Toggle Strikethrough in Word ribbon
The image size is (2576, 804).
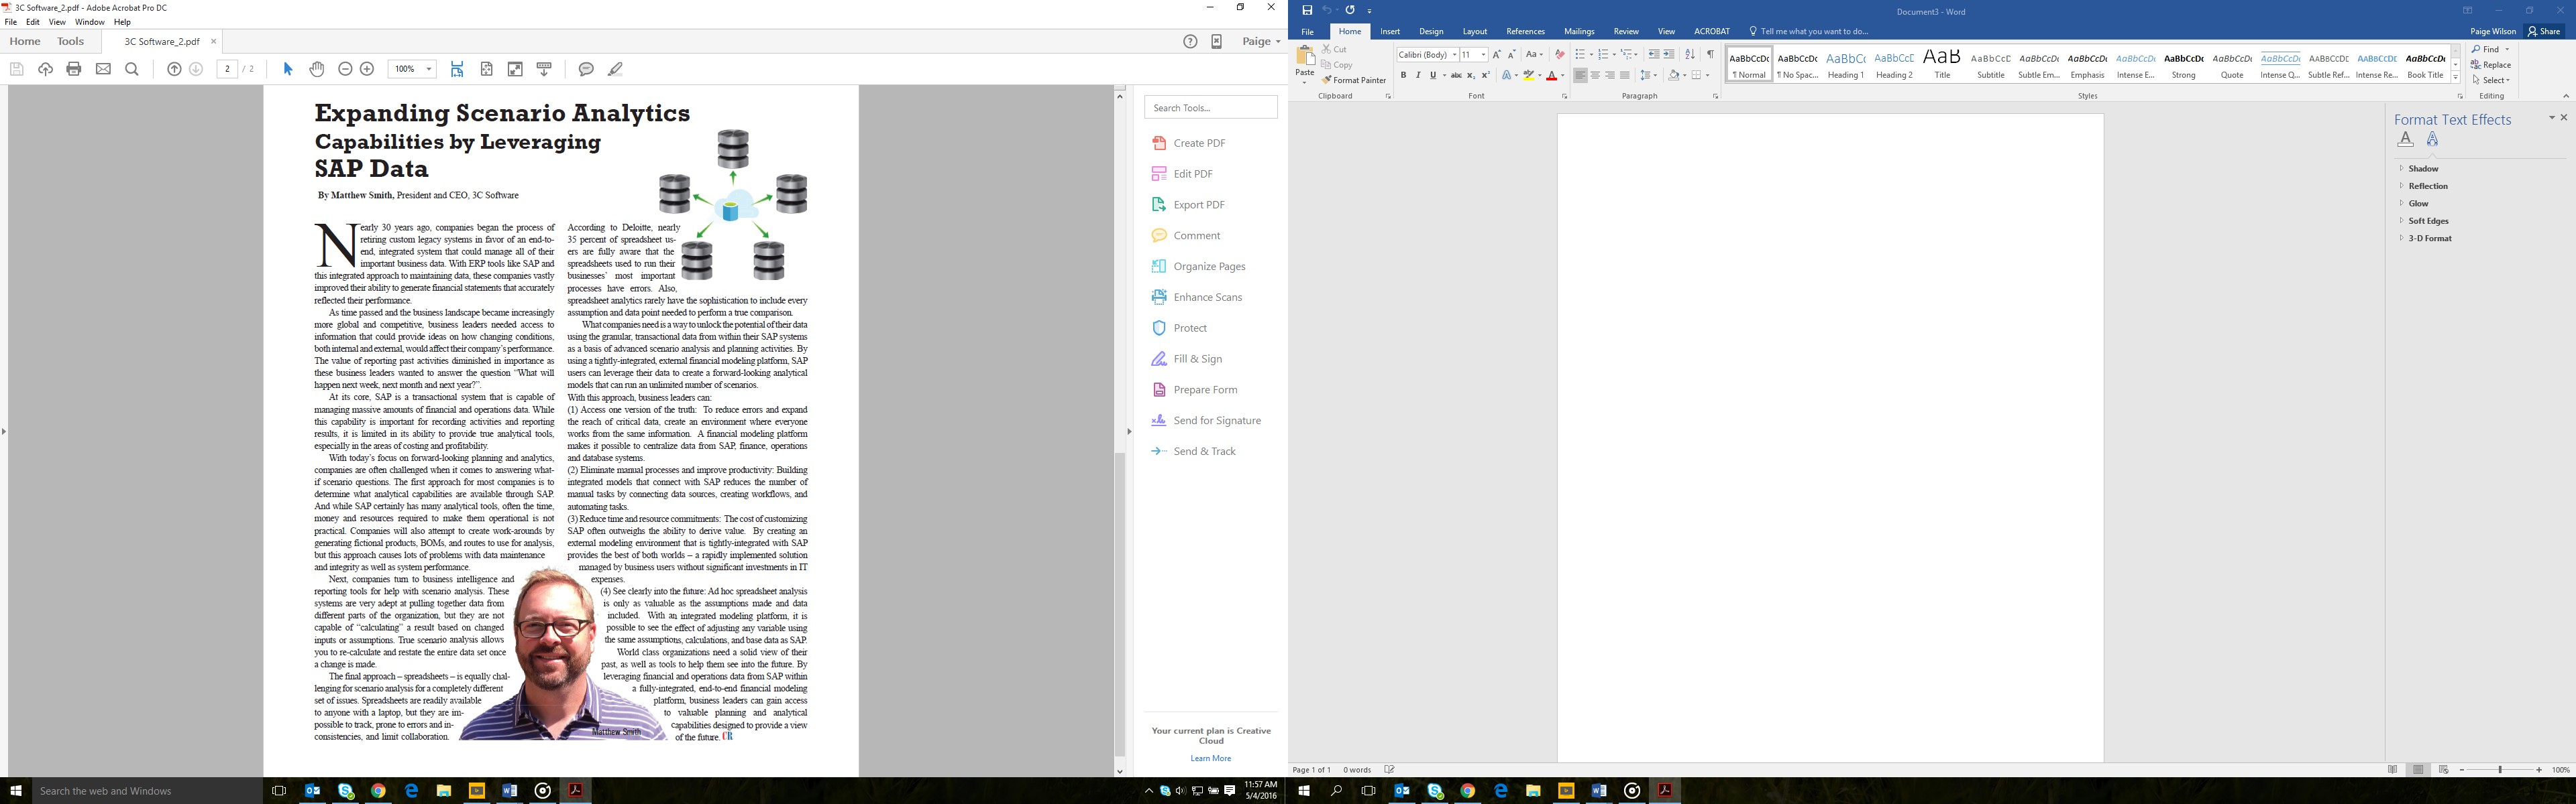click(x=1456, y=75)
